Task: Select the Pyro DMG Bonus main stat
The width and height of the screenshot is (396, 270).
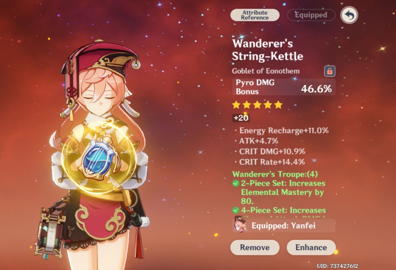Action: (284, 87)
